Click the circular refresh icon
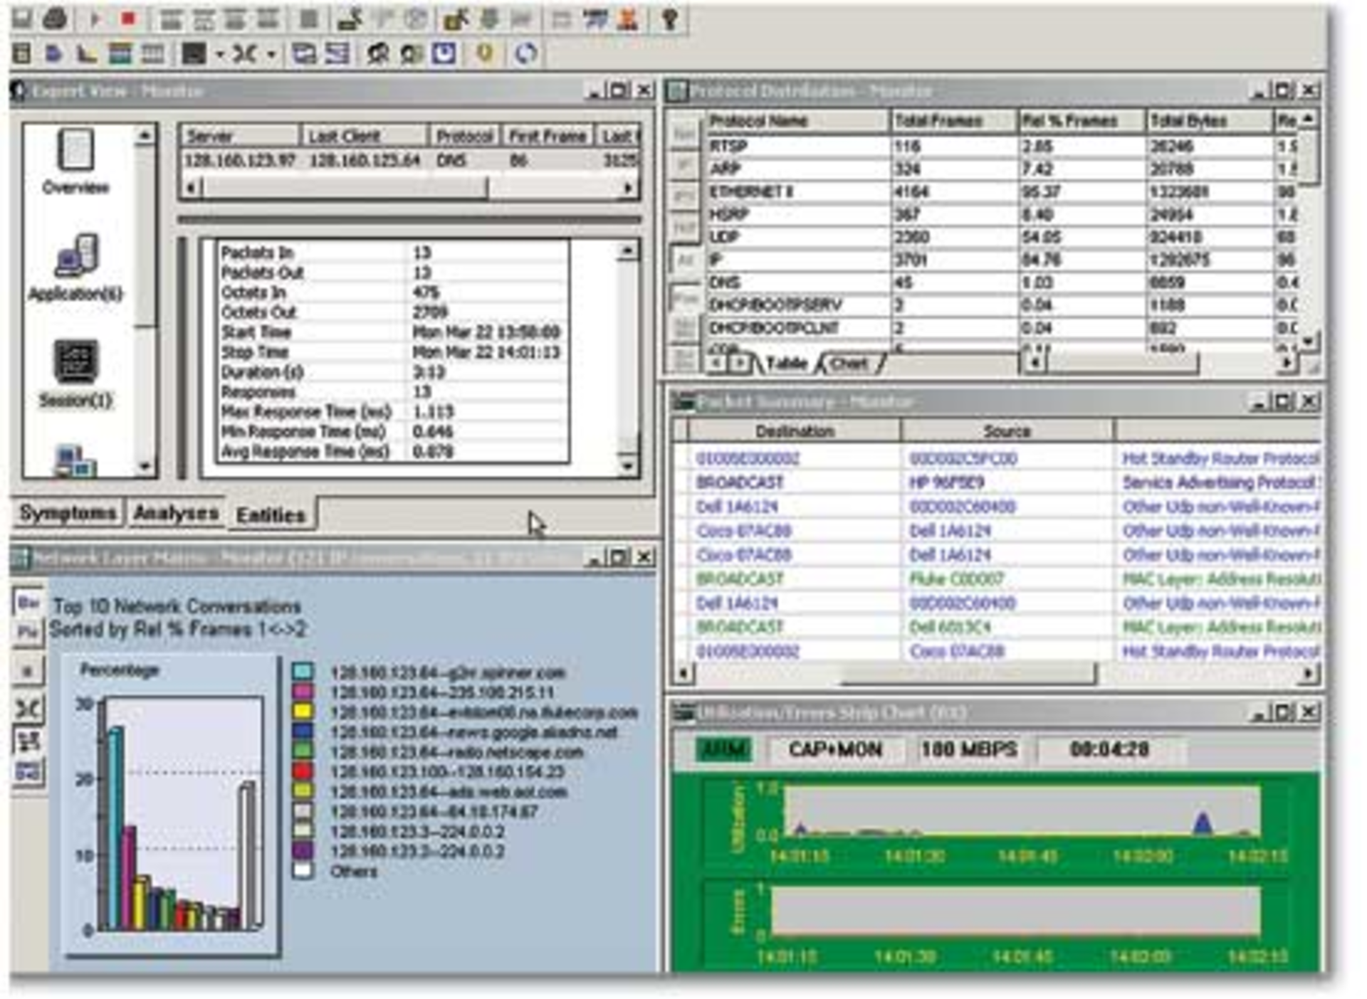 coord(525,53)
